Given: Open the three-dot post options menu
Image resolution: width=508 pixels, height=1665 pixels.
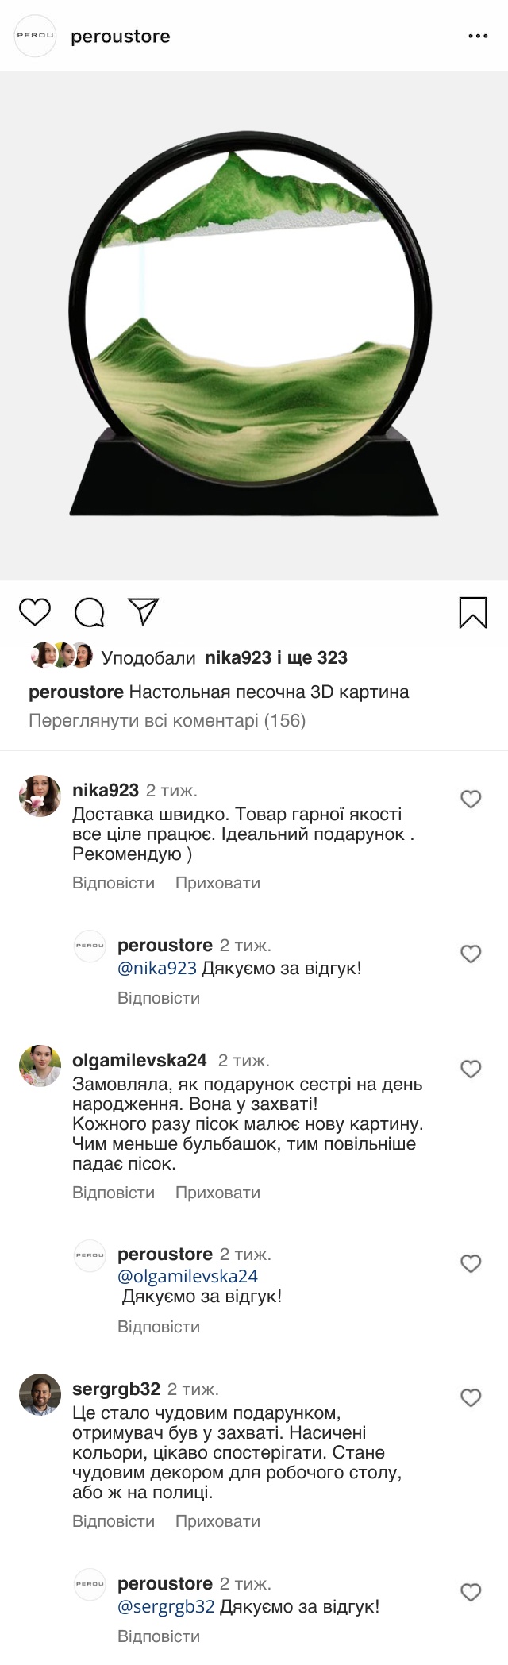Looking at the screenshot, I should tap(478, 37).
